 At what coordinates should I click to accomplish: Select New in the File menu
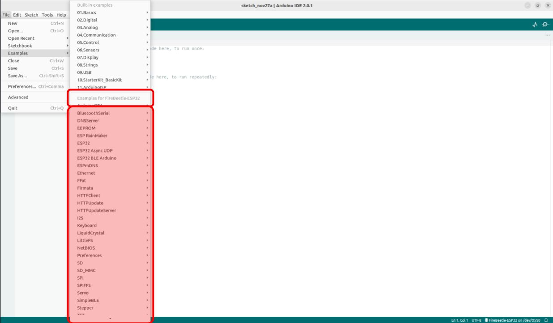click(12, 23)
